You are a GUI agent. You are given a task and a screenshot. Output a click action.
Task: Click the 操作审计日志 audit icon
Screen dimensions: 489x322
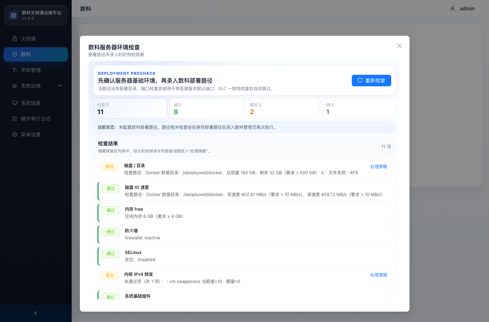15,119
